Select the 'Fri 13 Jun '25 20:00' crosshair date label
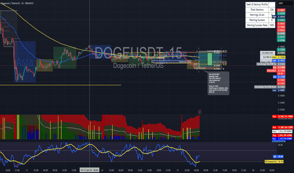The height and width of the screenshot is (173, 294). [90, 170]
